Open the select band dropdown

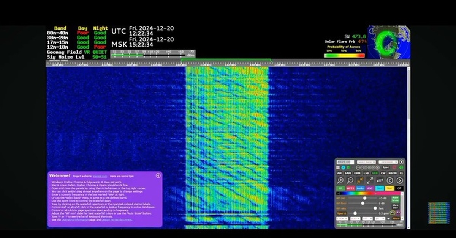point(367,162)
